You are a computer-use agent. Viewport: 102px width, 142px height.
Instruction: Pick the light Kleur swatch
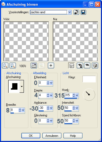[x=89, y=79]
